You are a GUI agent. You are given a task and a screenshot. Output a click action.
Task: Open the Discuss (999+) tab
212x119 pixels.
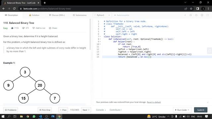(x=57, y=15)
